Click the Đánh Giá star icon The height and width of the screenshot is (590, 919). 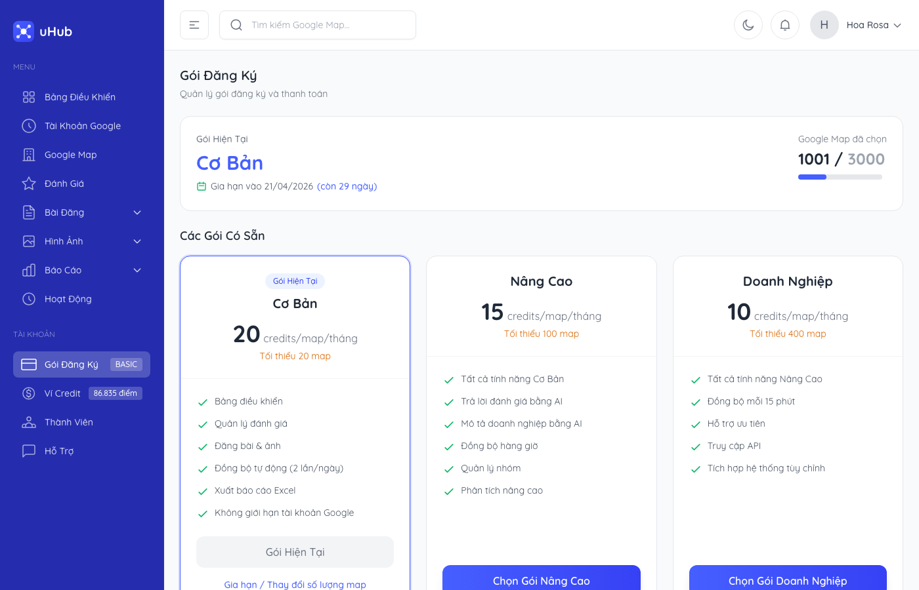pyautogui.click(x=29, y=184)
